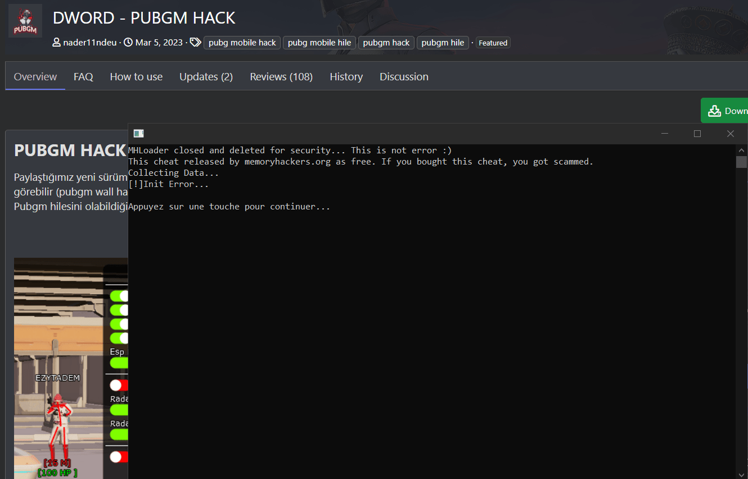Switch to the Discussion tab
This screenshot has width=748, height=479.
pos(404,76)
